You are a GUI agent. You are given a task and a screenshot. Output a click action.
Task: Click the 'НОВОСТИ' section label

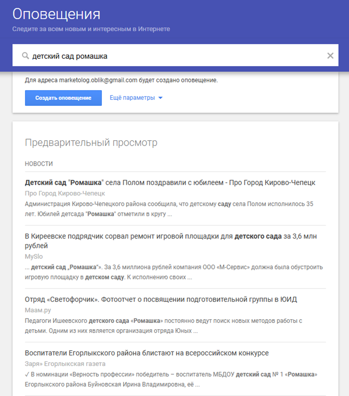pos(39,164)
